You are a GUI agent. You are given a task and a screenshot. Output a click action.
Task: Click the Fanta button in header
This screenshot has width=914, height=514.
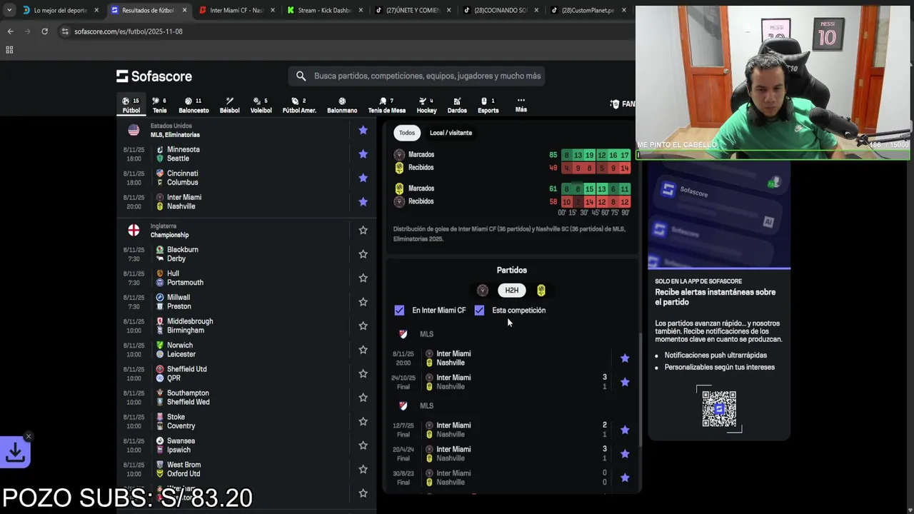(623, 104)
